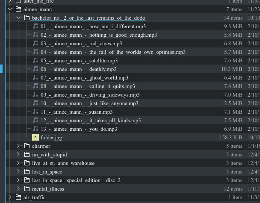Select the charmer folder name
Screen dimensions: 260x203
[x=41, y=146]
